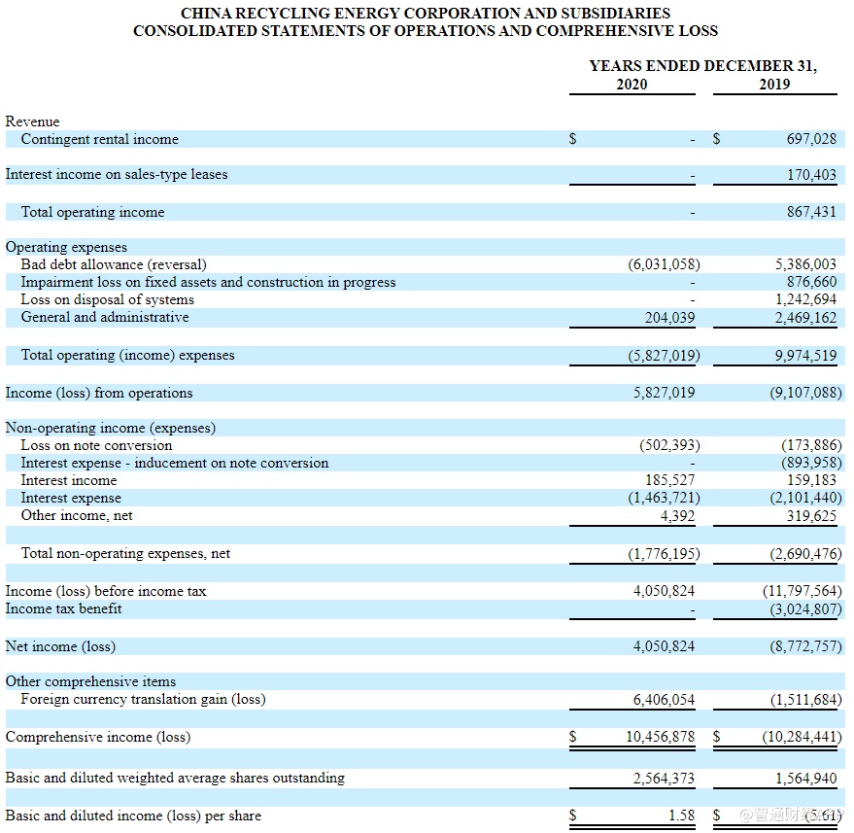Viewport: 854px width, 833px height.
Task: Click the title 'CHINA RECYCLING ENERGY CORPORATION AND SUBSIDIARIES'
Action: [426, 13]
